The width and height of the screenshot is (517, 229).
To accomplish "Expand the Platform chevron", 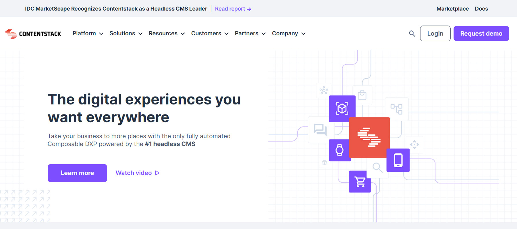I will click(101, 34).
